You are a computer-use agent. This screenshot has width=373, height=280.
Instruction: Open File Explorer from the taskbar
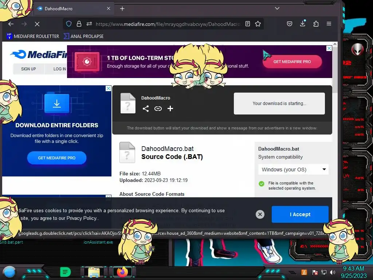click(x=94, y=272)
